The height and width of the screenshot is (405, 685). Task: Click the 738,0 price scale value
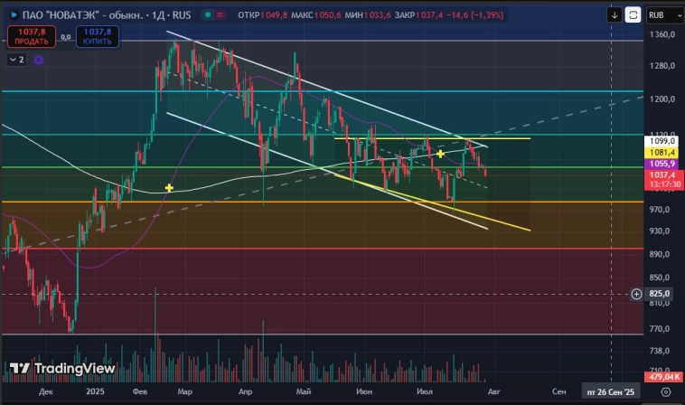(x=659, y=351)
